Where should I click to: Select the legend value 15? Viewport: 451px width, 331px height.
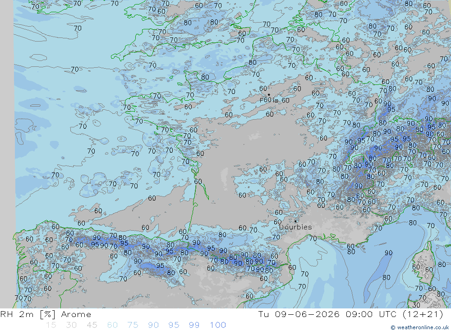(x=51, y=325)
